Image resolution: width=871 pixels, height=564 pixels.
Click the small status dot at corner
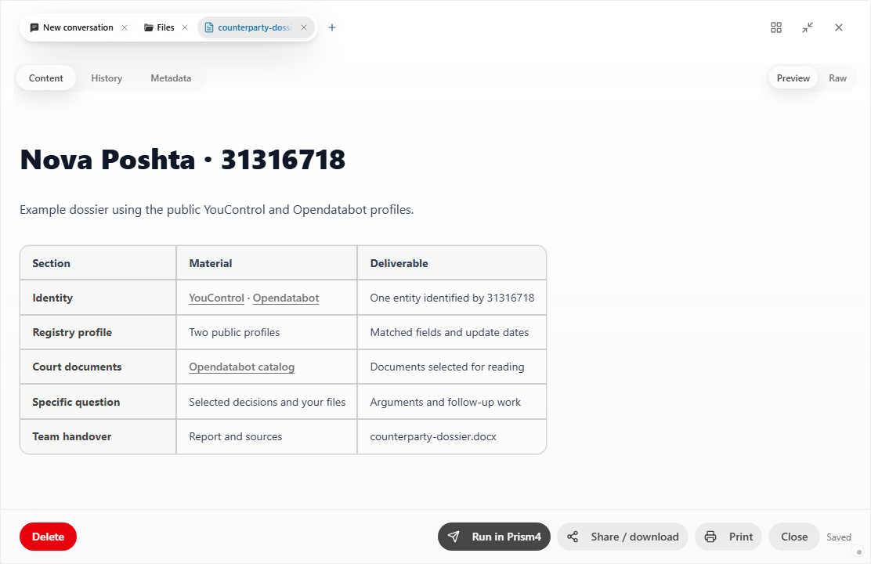coord(858,551)
